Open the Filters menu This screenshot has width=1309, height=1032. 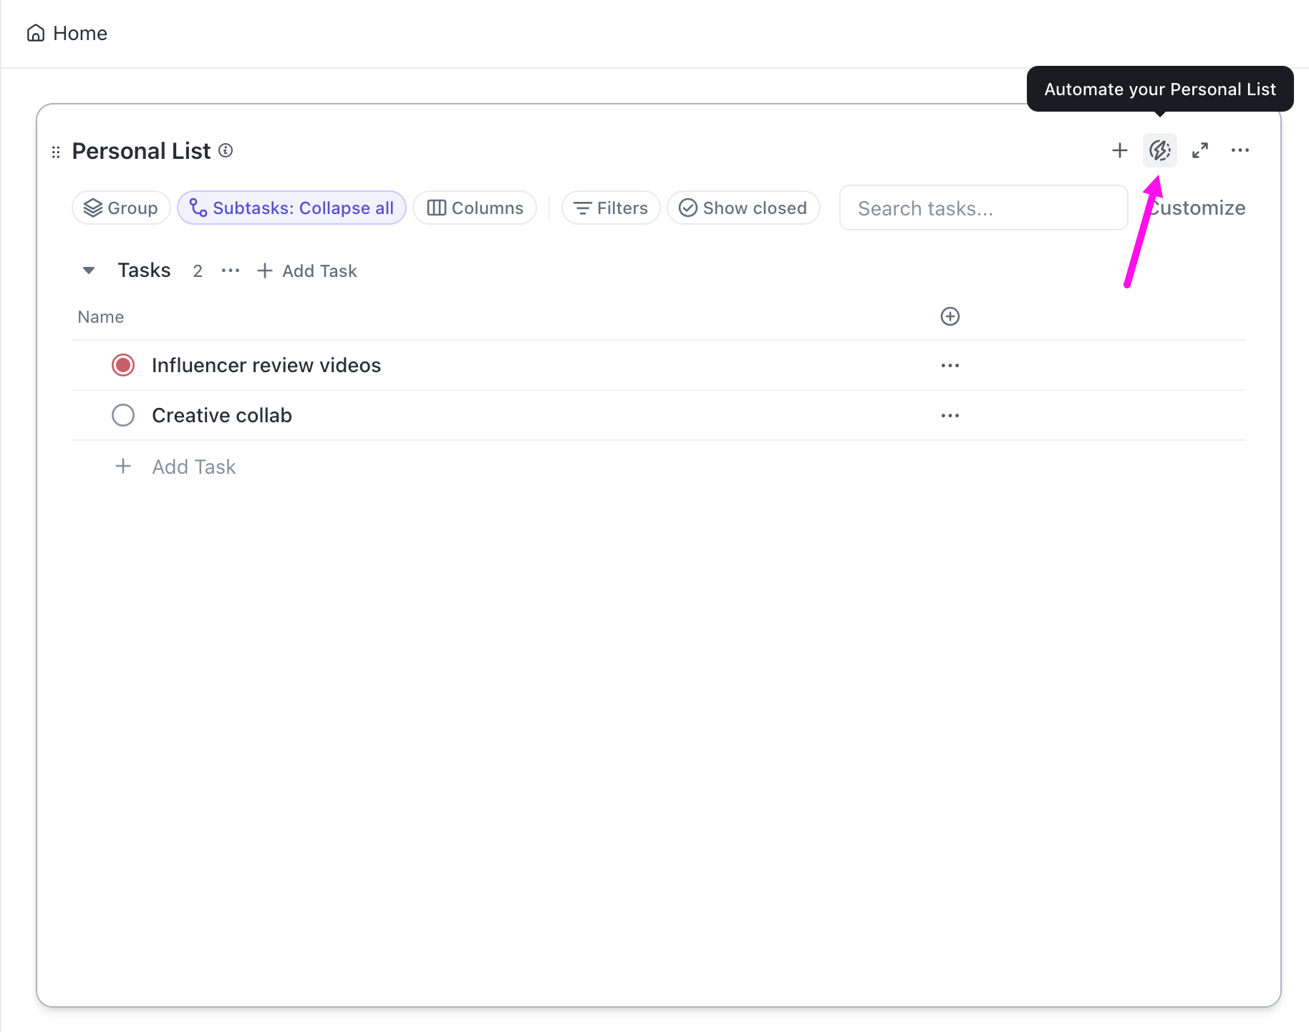(x=611, y=208)
